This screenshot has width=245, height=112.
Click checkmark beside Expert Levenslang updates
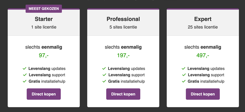tap(183, 68)
